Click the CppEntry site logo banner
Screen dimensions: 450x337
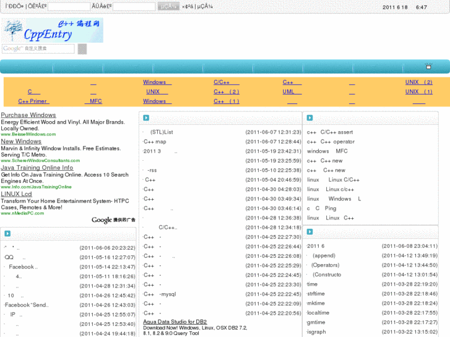52,30
